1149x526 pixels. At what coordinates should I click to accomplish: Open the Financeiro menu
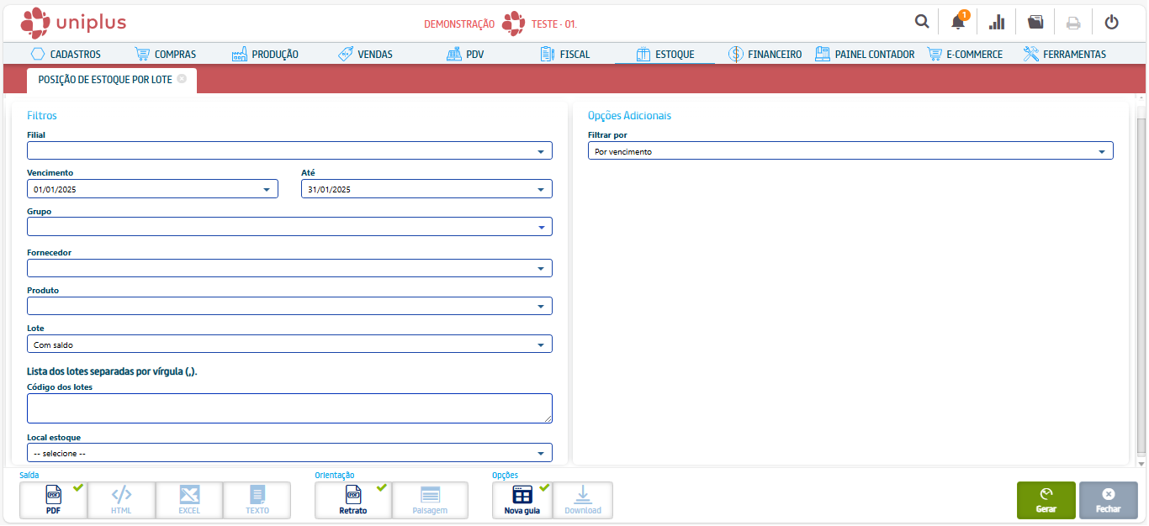tap(765, 54)
